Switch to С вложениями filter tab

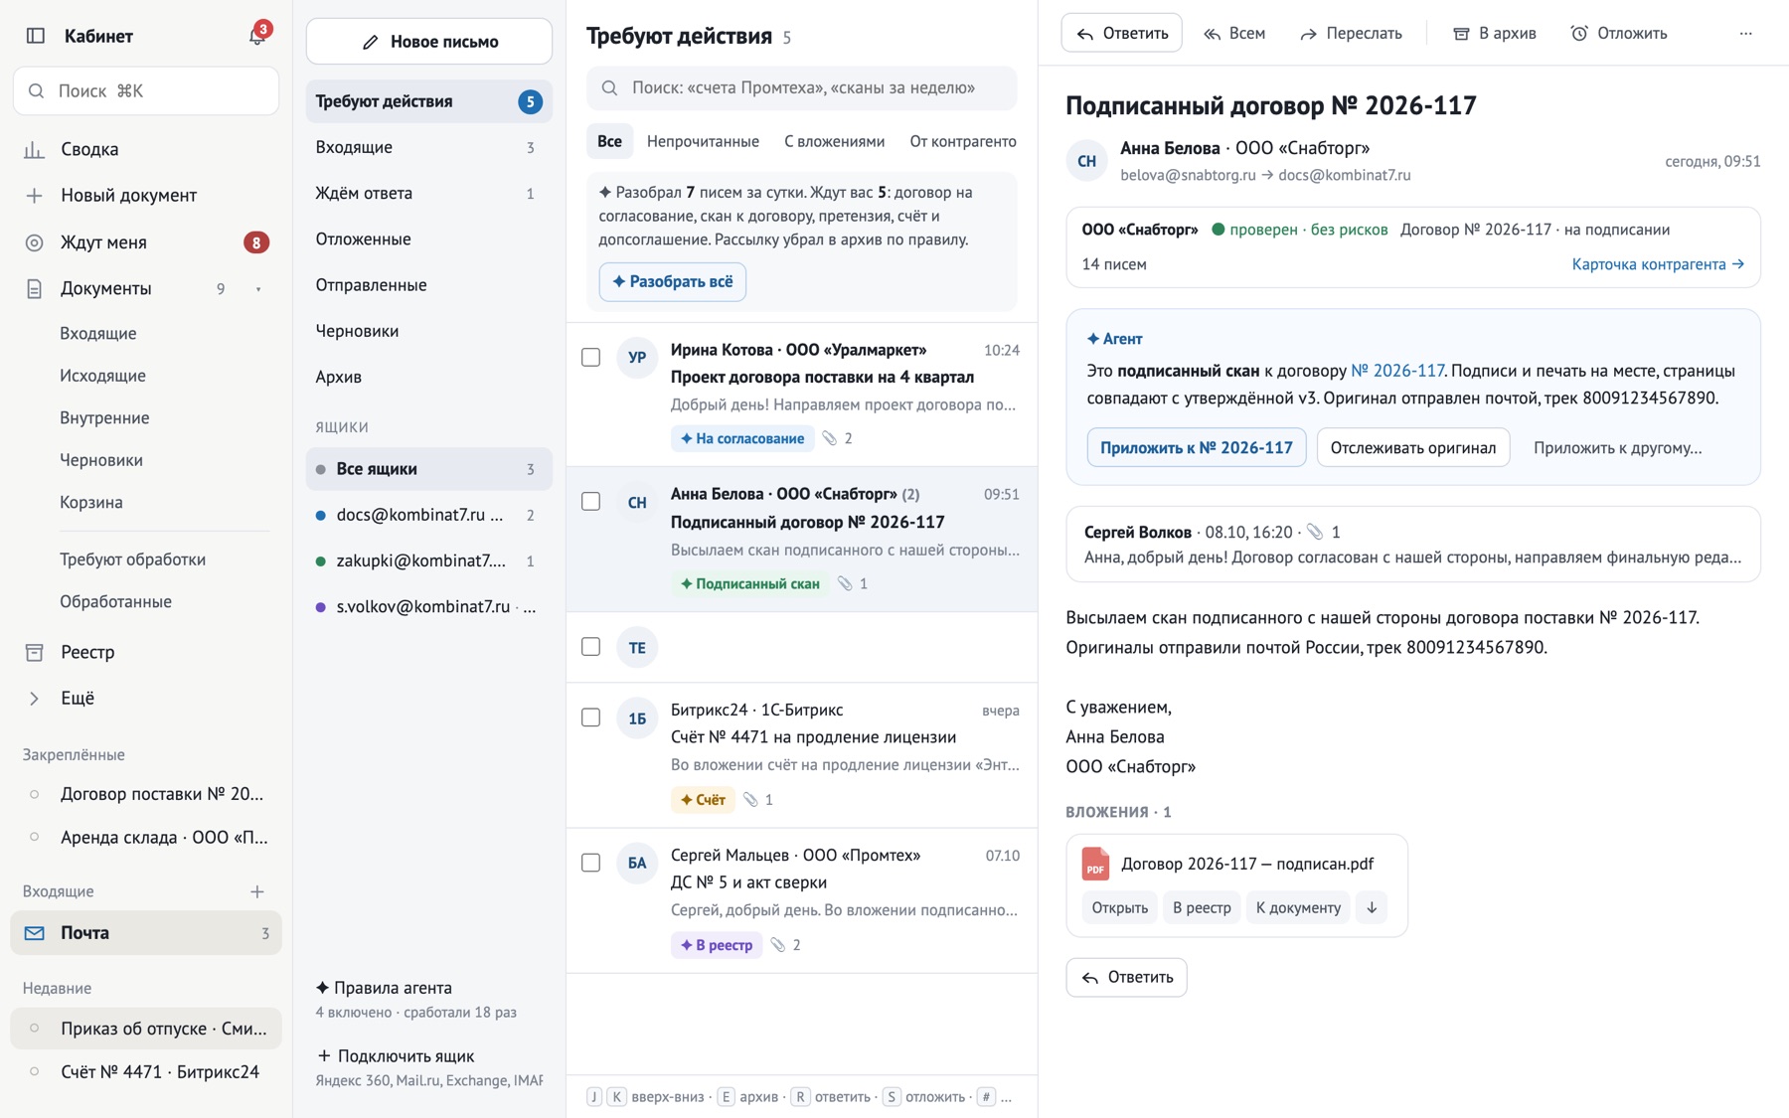(x=834, y=141)
